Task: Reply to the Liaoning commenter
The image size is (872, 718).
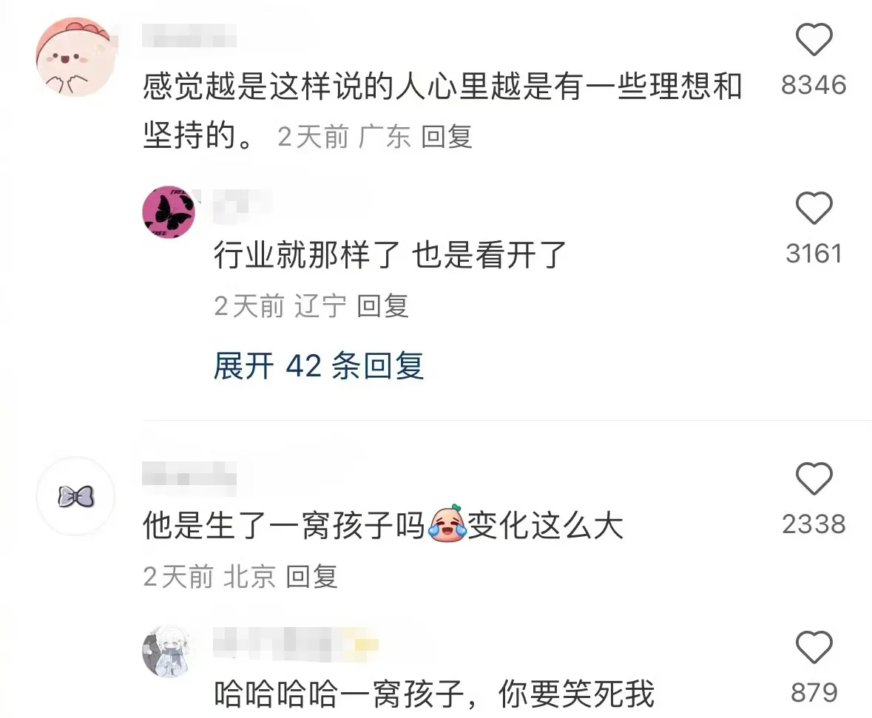Action: pyautogui.click(x=382, y=306)
